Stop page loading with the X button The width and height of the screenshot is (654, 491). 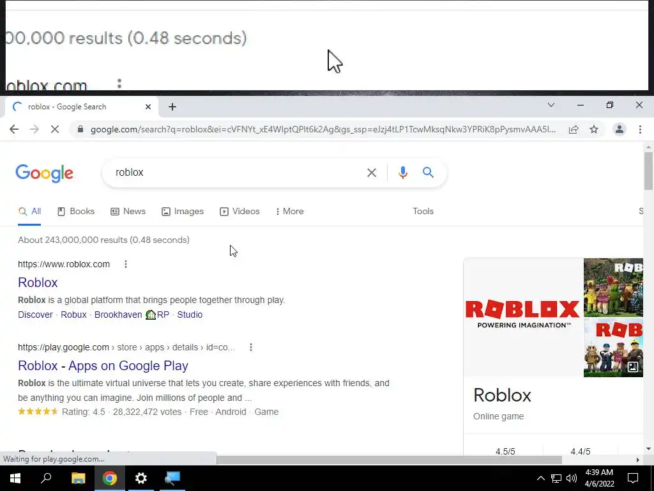[55, 129]
